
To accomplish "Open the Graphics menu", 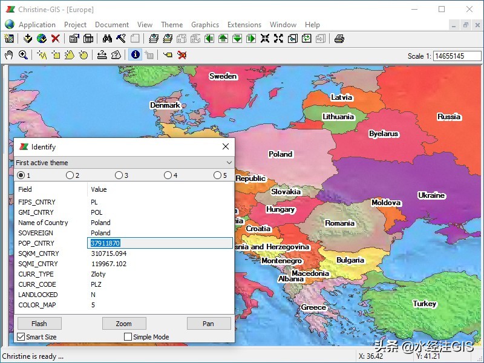I will [205, 25].
